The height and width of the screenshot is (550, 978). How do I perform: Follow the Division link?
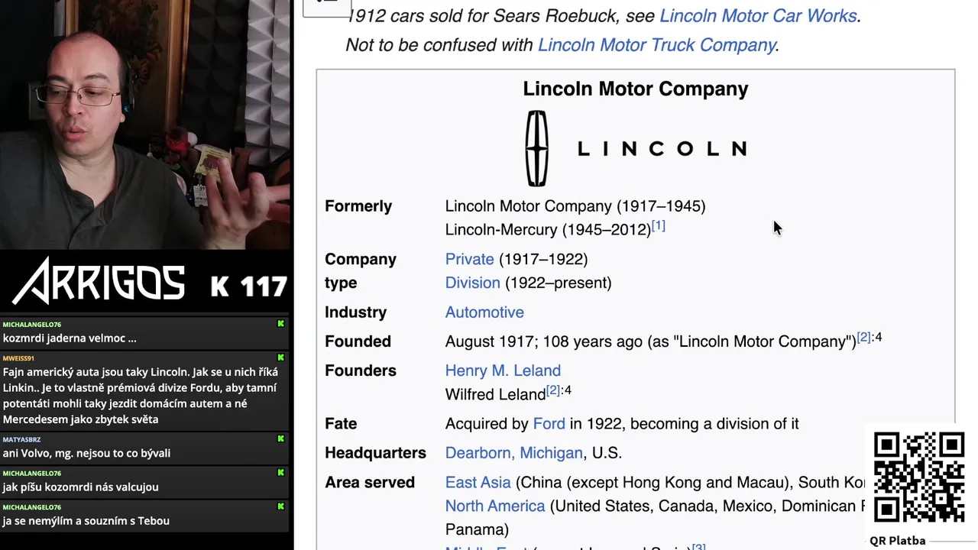coord(473,283)
